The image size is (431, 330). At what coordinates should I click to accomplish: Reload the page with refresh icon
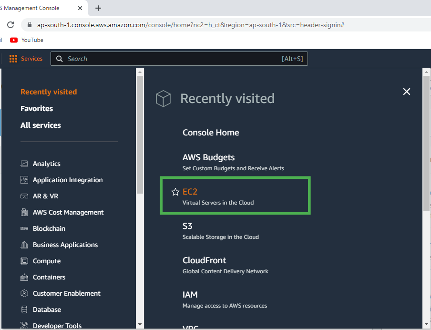click(10, 25)
